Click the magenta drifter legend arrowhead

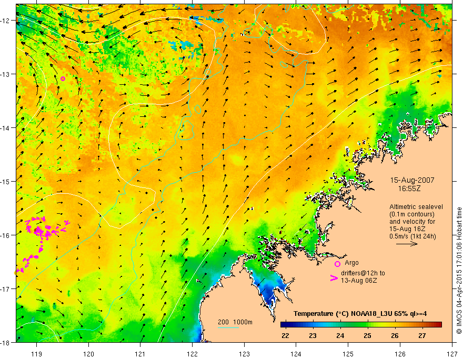click(x=334, y=277)
